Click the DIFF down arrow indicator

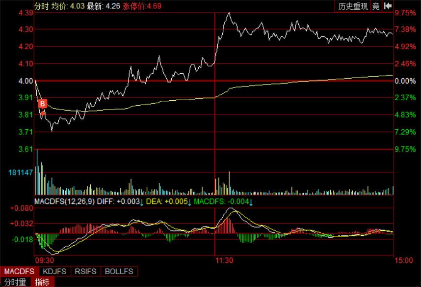pos(142,201)
